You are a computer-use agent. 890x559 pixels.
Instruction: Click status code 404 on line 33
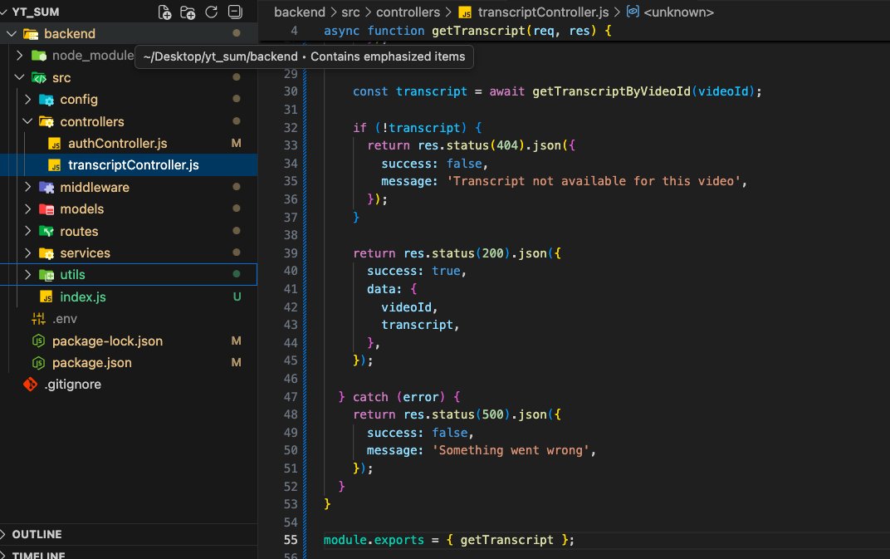coord(507,145)
